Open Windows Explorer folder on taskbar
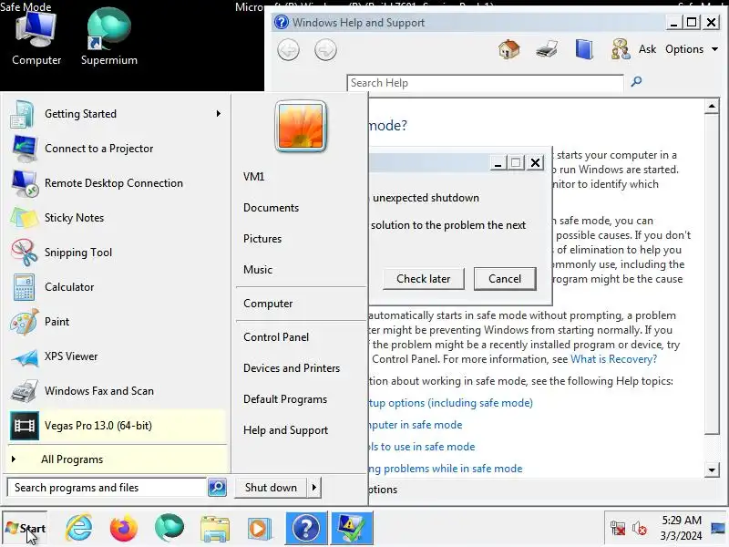 click(214, 530)
